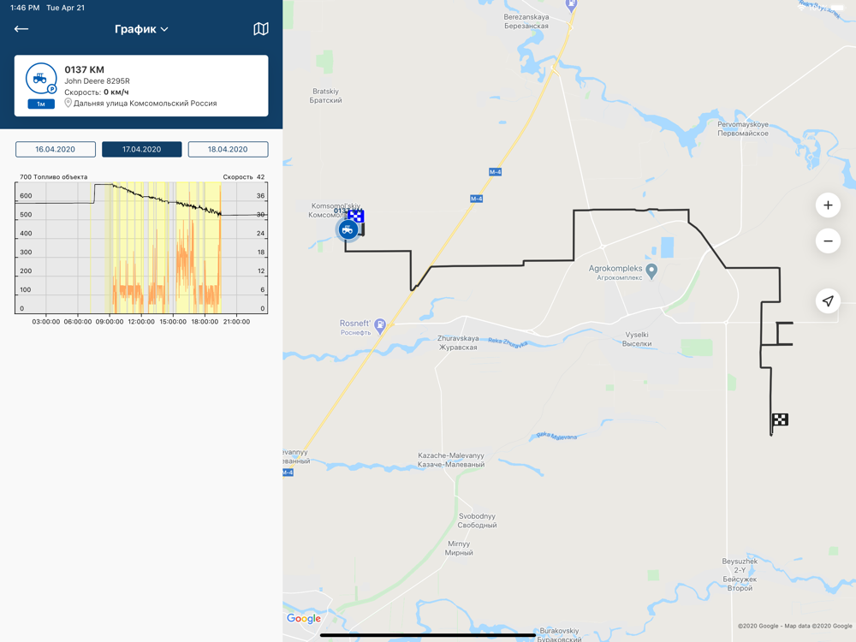
Task: Select the 17.04.2020 date tab
Action: tap(141, 149)
